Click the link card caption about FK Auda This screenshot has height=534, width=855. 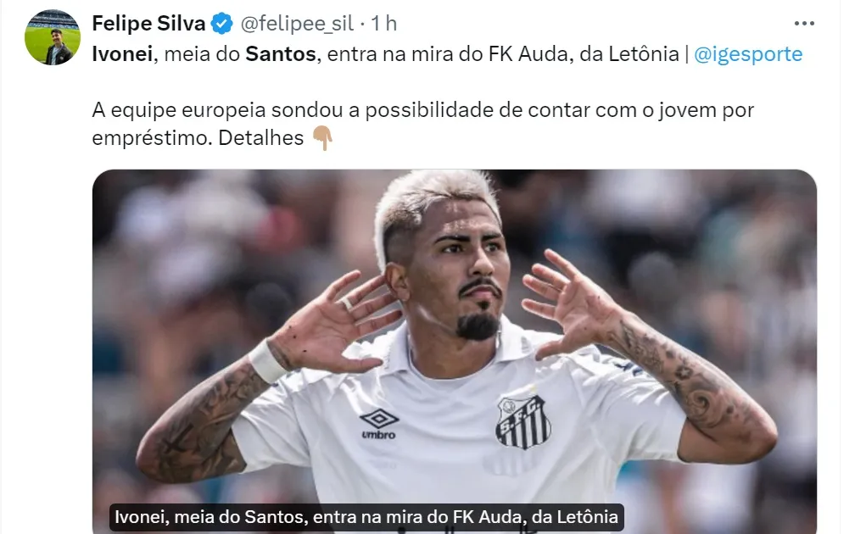(366, 516)
